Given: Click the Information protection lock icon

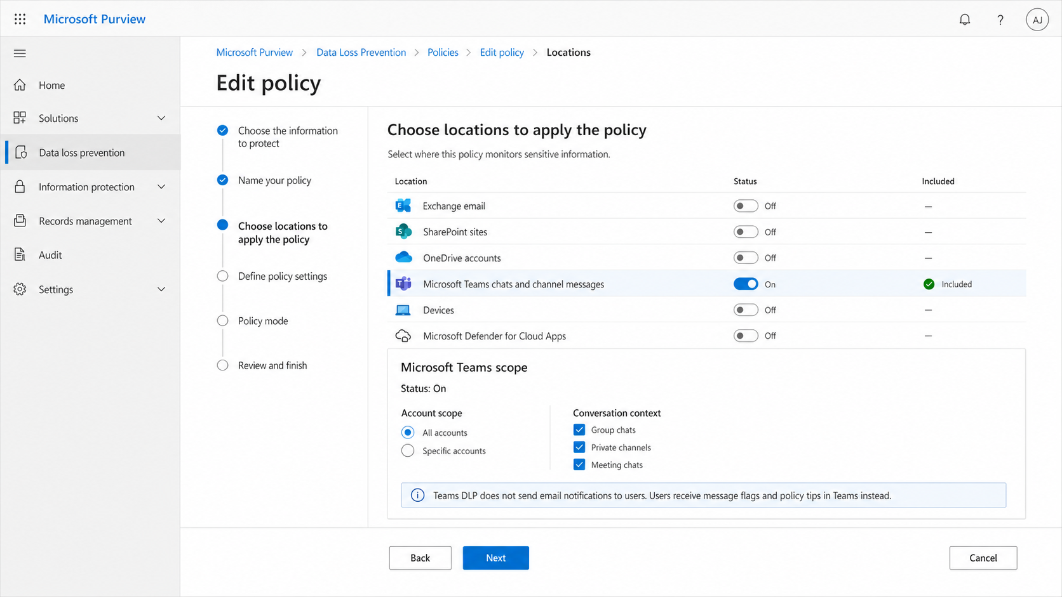Looking at the screenshot, I should point(20,187).
